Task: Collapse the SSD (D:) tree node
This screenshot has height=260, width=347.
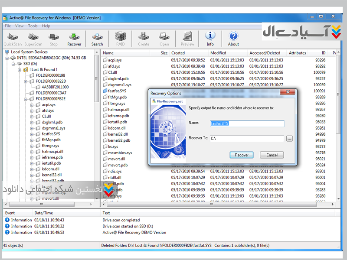Action: point(13,64)
